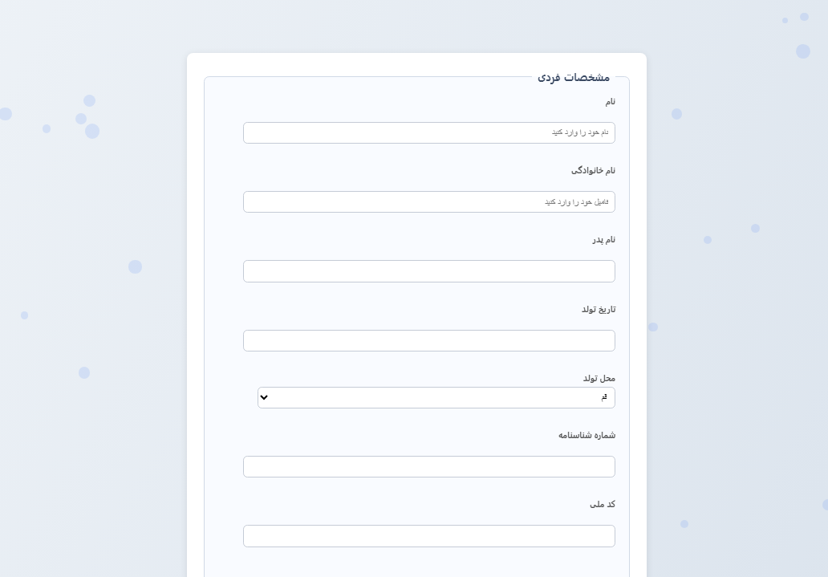The width and height of the screenshot is (828, 577).
Task: Click the form title مشخصات فردی
Action: click(x=574, y=78)
